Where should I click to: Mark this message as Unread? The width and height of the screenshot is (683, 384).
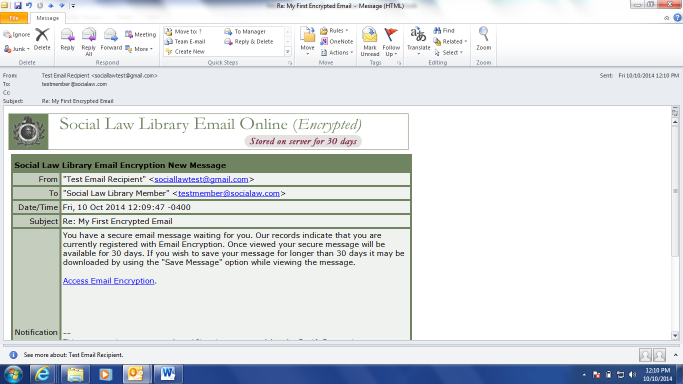pyautogui.click(x=370, y=42)
